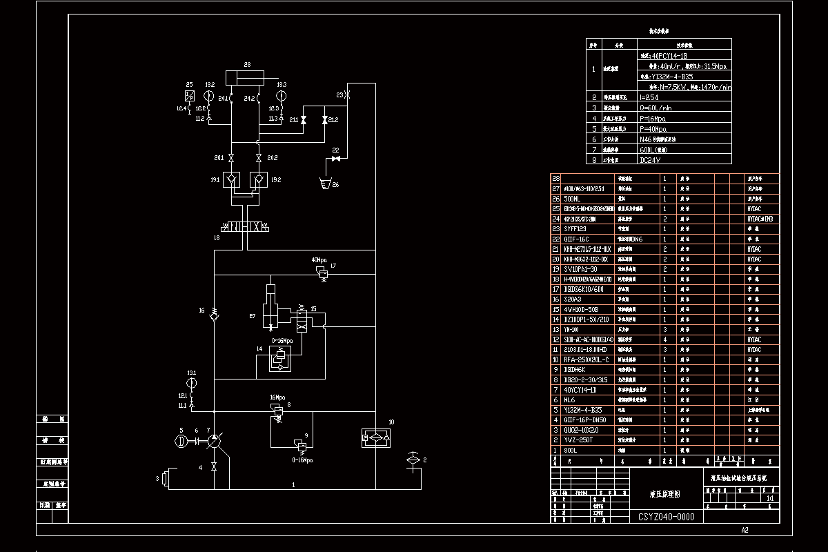
Task: Click YVZ-250T entry in parts list
Action: click(x=578, y=440)
